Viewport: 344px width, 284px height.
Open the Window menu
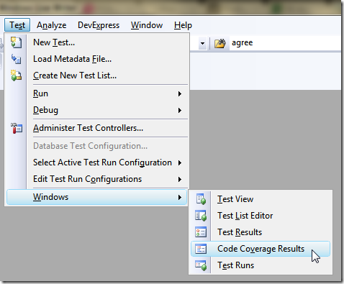pyautogui.click(x=147, y=25)
